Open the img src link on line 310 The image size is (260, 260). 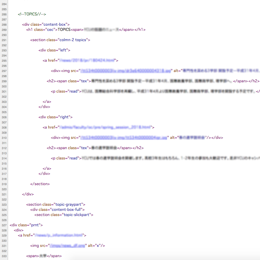pyautogui.click(x=123, y=138)
